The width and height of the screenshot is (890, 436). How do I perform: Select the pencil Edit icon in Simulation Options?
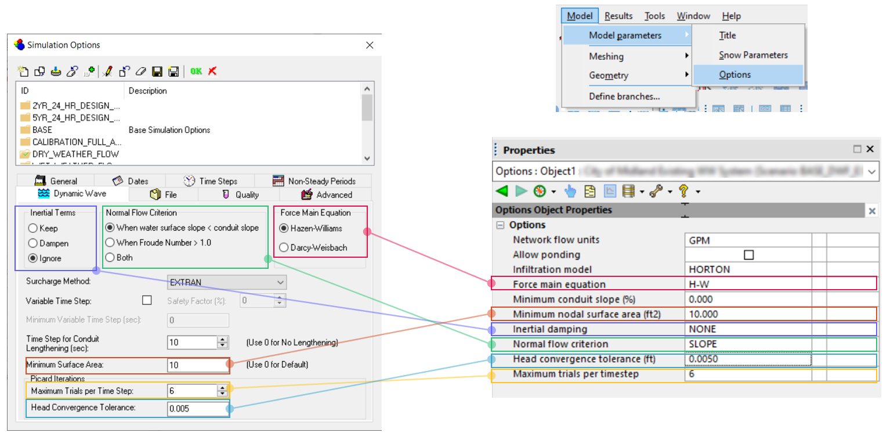pyautogui.click(x=108, y=71)
